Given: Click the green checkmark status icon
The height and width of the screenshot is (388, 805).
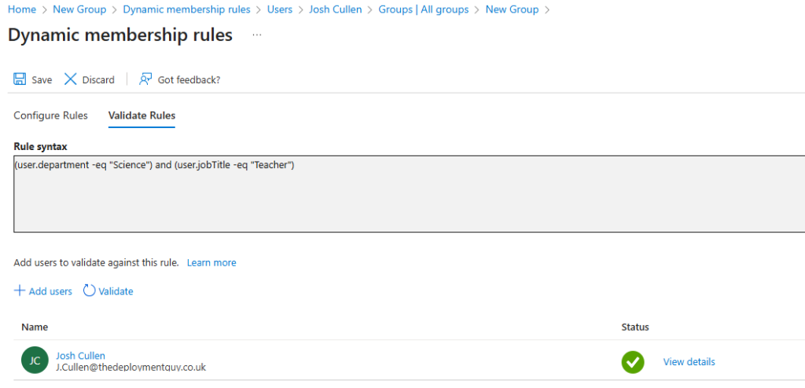Looking at the screenshot, I should click(633, 362).
